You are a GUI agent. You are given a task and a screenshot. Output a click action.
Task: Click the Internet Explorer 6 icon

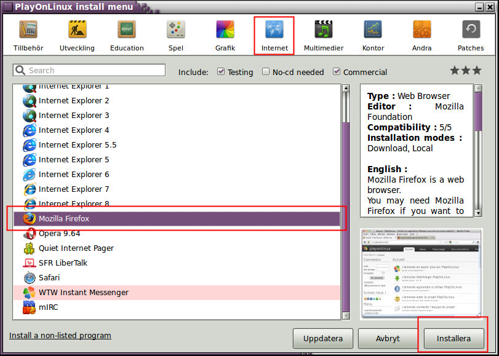(30, 175)
